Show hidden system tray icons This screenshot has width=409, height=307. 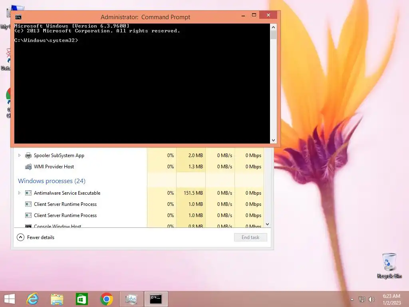[352, 299]
